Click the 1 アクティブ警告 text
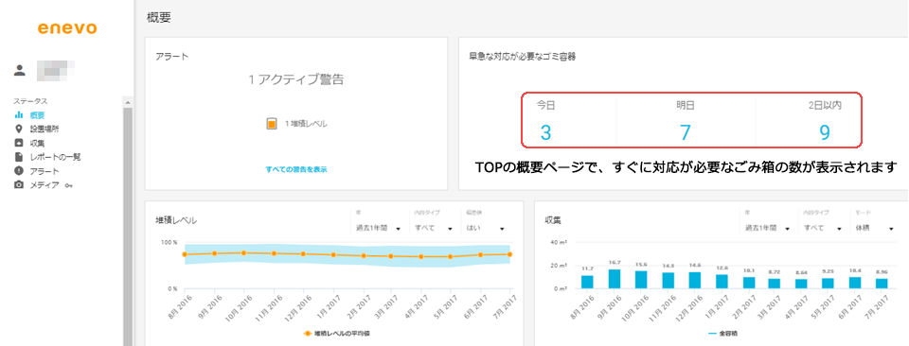 point(296,79)
